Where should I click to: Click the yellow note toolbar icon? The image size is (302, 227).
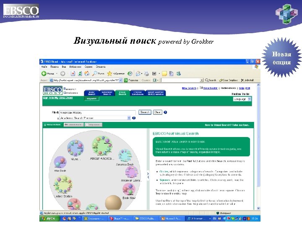tap(164, 74)
